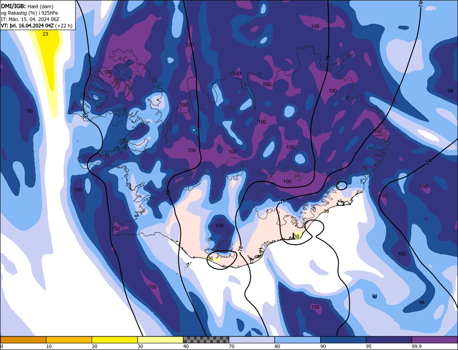Click the checkered gray 40–70 legend swatch
This screenshot has width=458, height=350.
[206, 339]
